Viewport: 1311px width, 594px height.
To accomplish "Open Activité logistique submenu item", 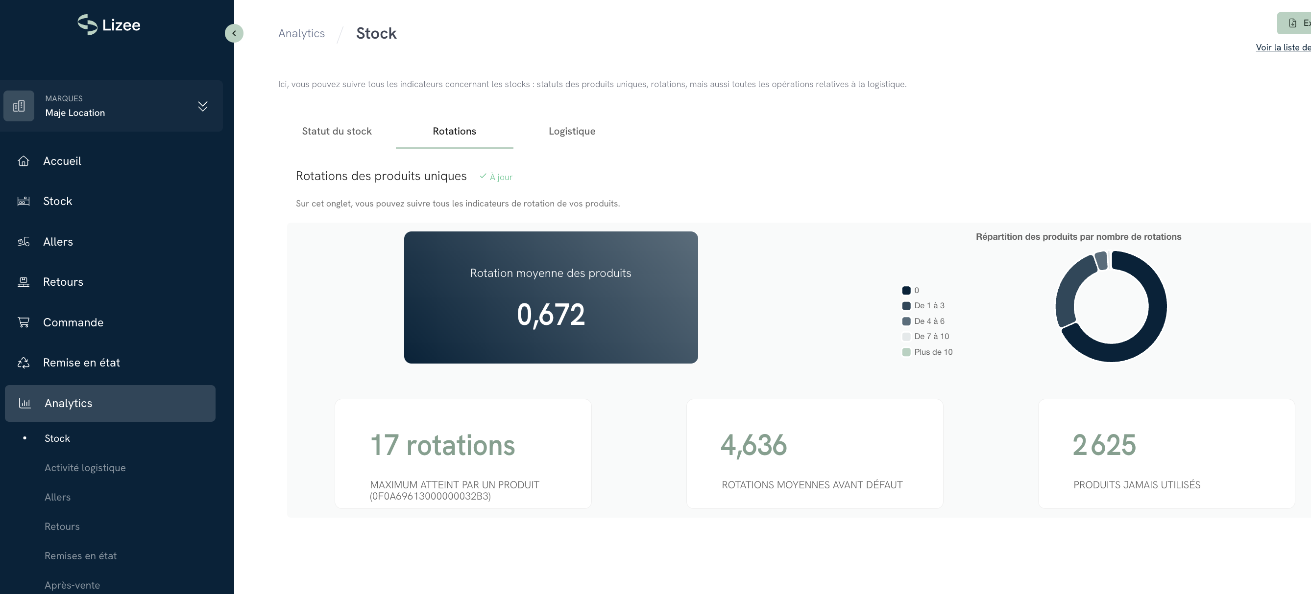I will 85,467.
